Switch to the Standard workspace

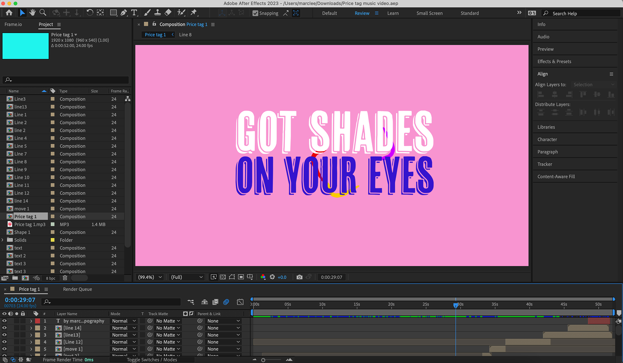pos(470,13)
